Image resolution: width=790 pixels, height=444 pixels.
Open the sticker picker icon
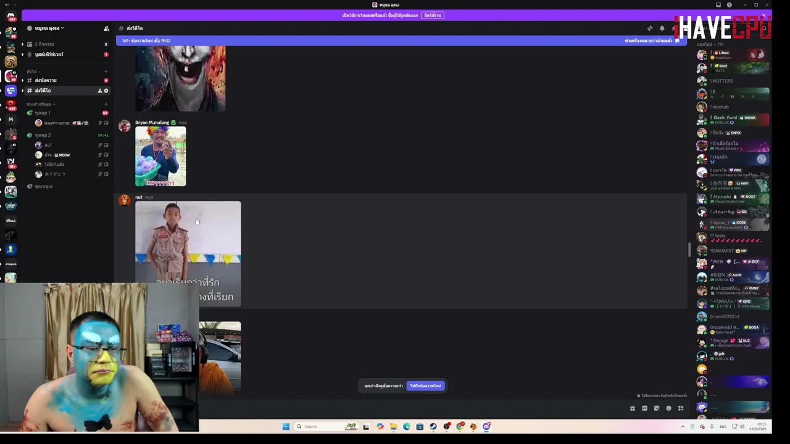[x=657, y=408]
